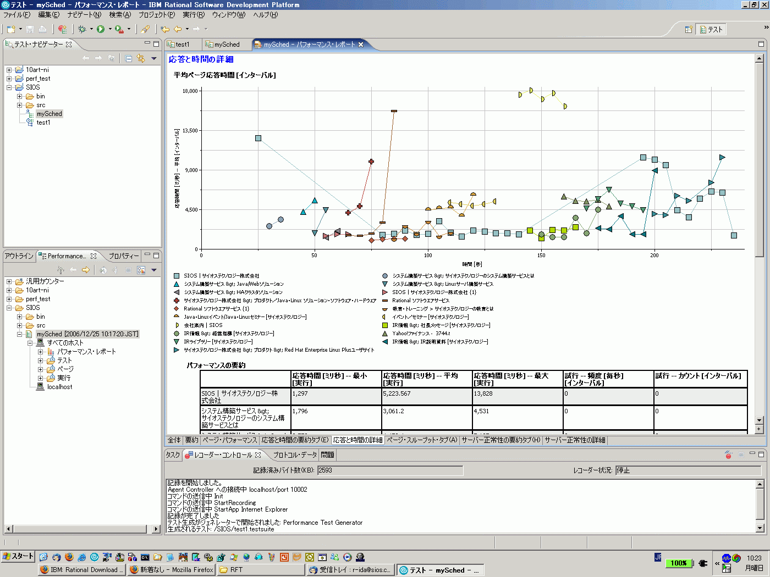This screenshot has width=770, height=577.
Task: Switch to the タスク view tab
Action: (173, 455)
